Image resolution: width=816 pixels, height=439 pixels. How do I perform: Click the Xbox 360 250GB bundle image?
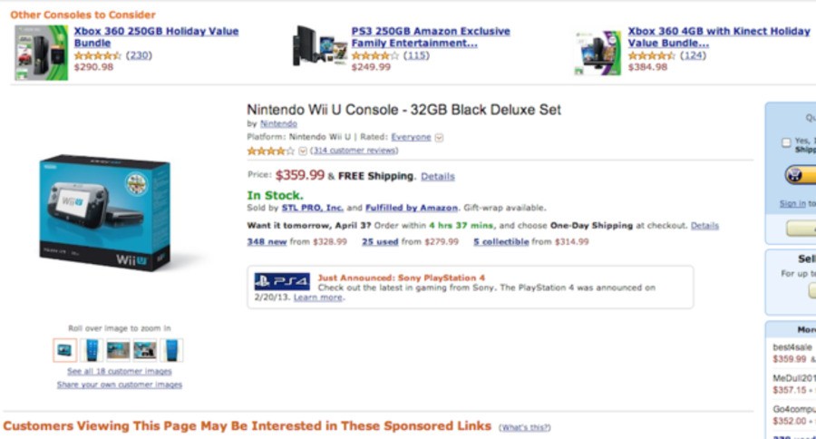(41, 53)
